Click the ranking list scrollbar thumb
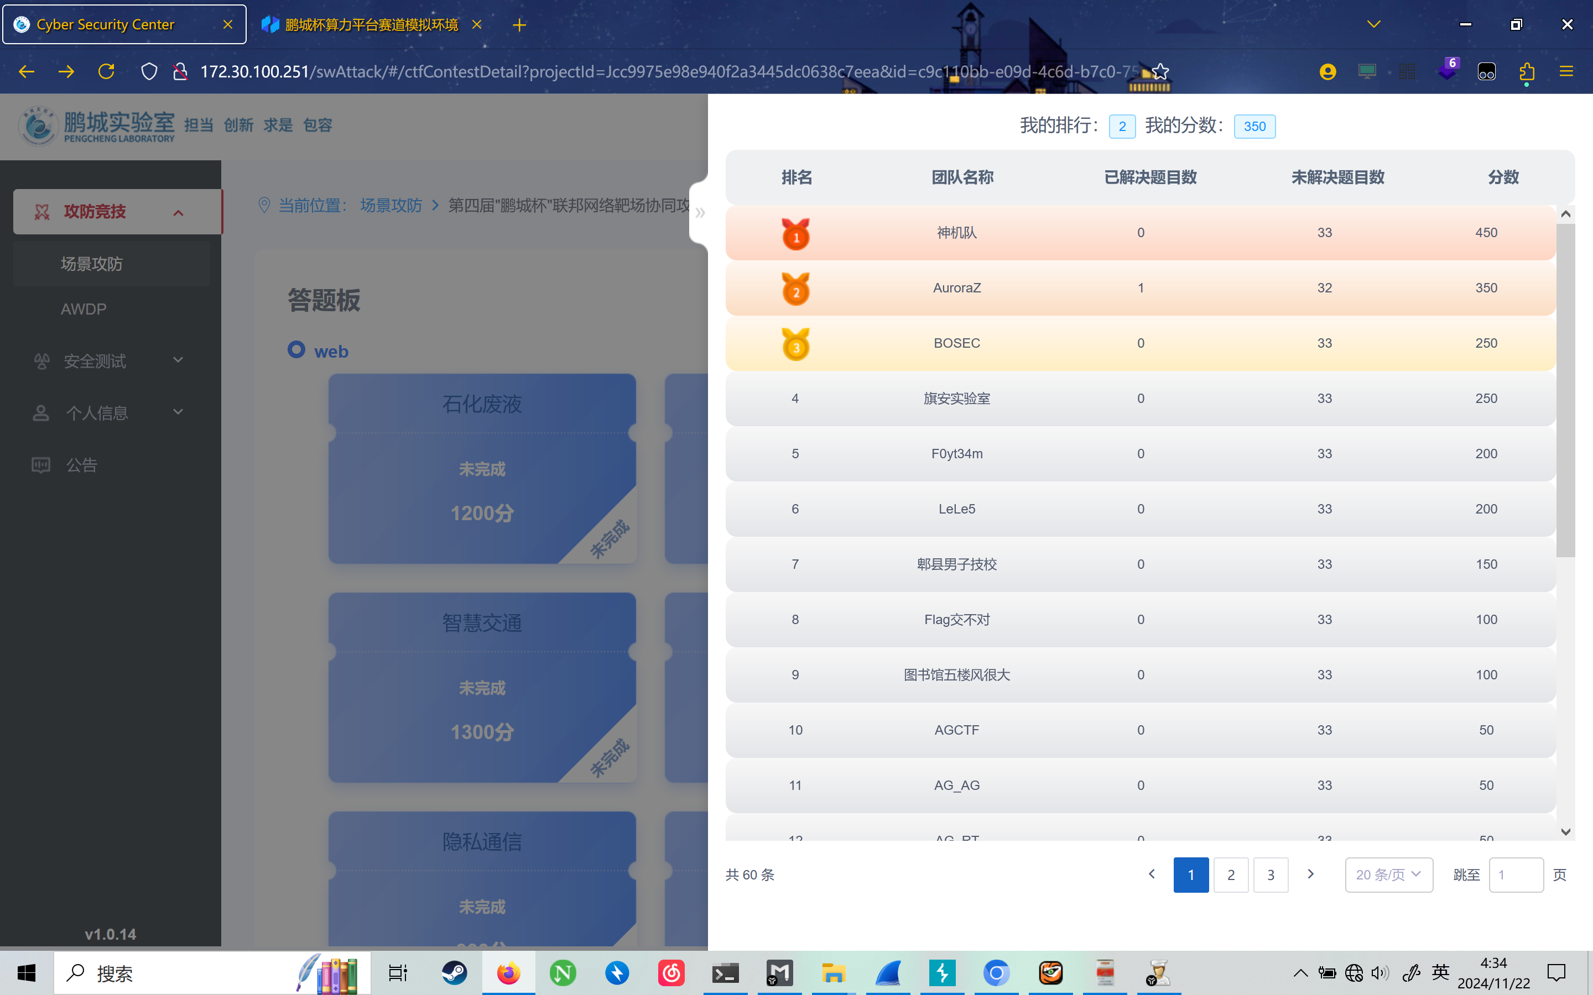This screenshot has width=1593, height=995. pos(1566,390)
